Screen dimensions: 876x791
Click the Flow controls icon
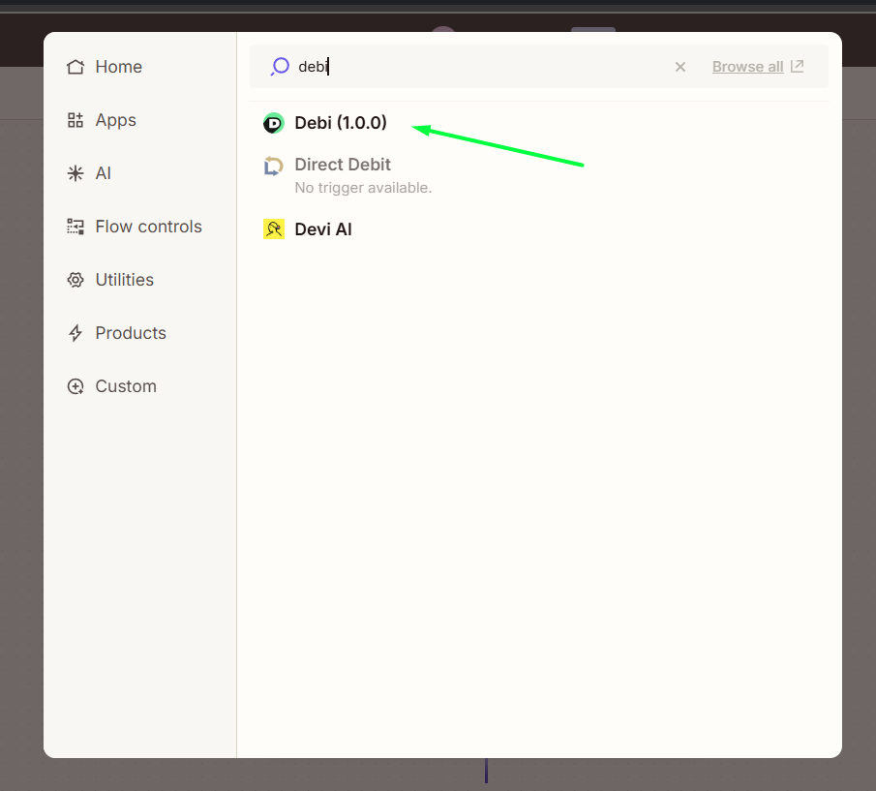76,227
